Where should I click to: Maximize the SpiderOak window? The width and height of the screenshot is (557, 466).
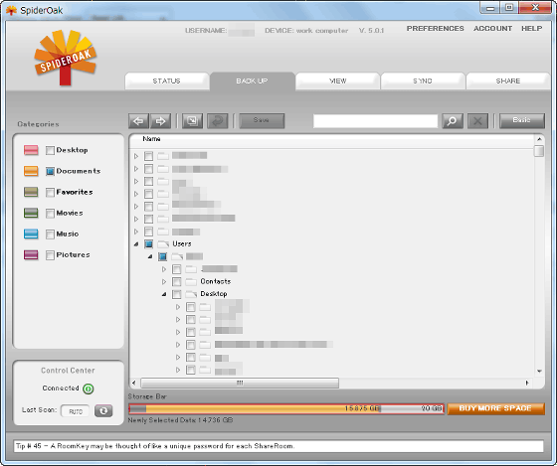pyautogui.click(x=509, y=8)
